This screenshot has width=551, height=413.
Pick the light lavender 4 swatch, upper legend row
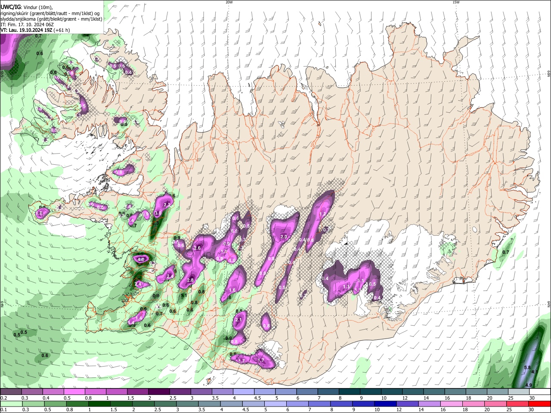point(243,392)
